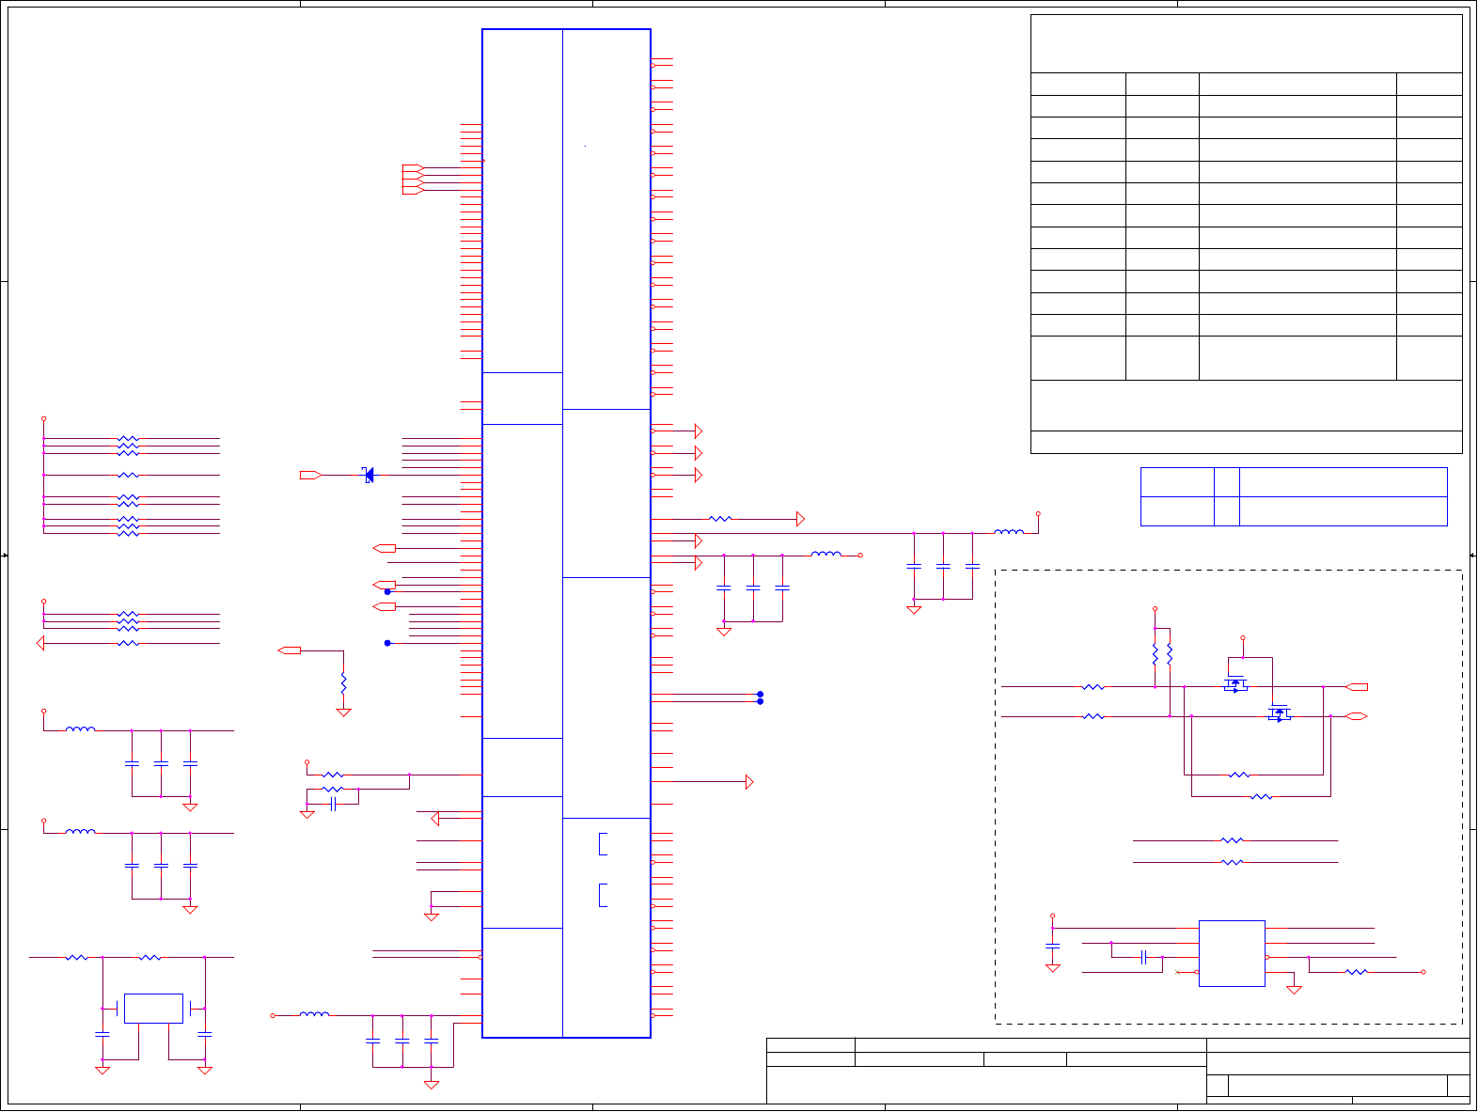Pick the crystal's left load capacitor
Image resolution: width=1478 pixels, height=1112 pixels.
102,1034
